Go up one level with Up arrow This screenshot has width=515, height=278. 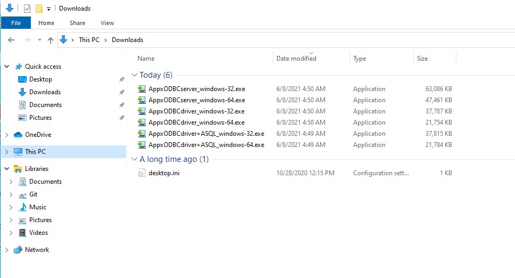[50, 40]
